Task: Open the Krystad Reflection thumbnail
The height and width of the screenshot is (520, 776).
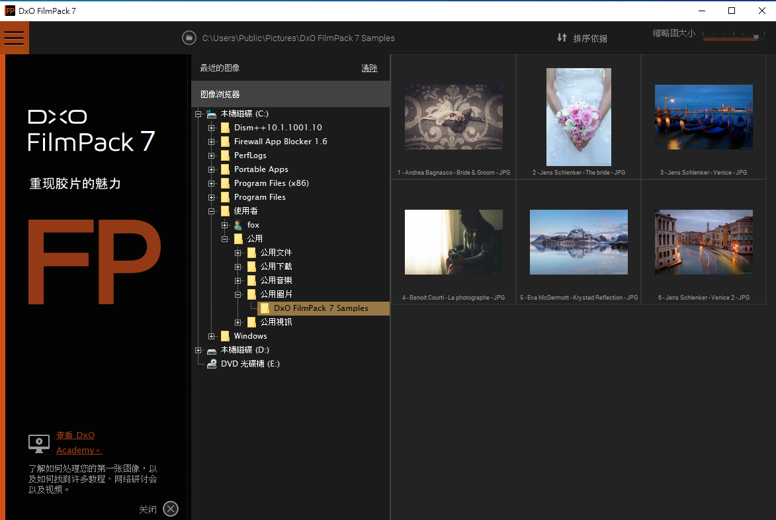Action: [x=579, y=242]
